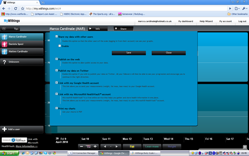Click the Close button in Share panel
This screenshot has width=249, height=156.
168,53
